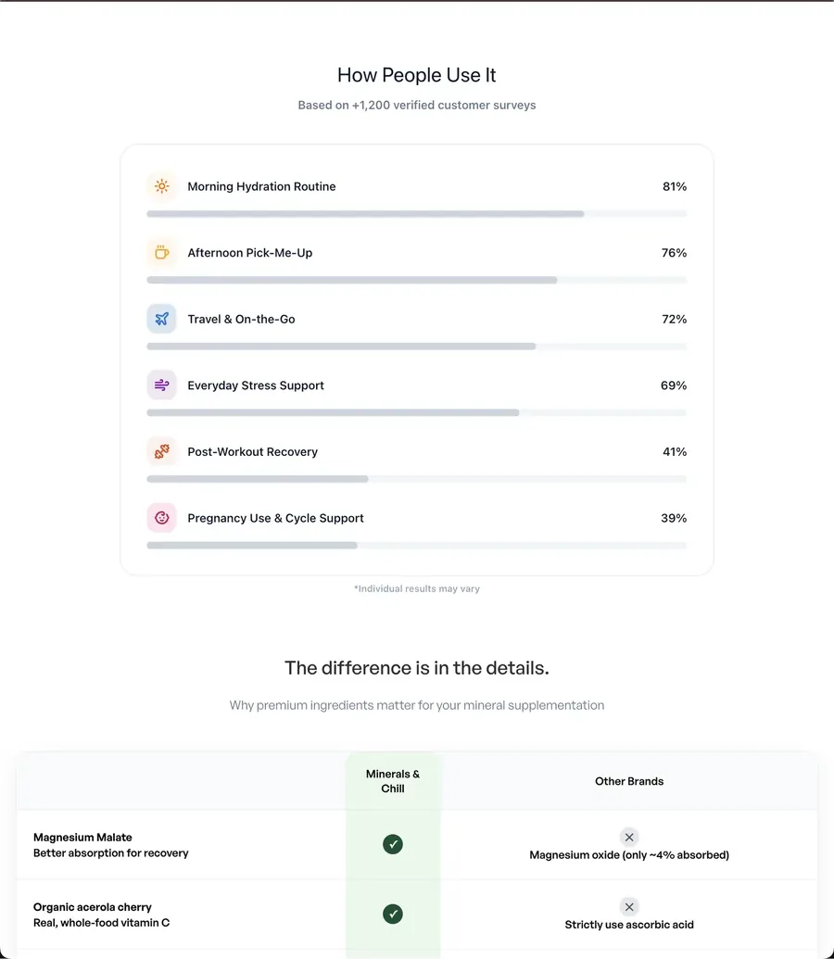834x959 pixels.
Task: Select the Other Brands column header
Action: click(x=629, y=781)
